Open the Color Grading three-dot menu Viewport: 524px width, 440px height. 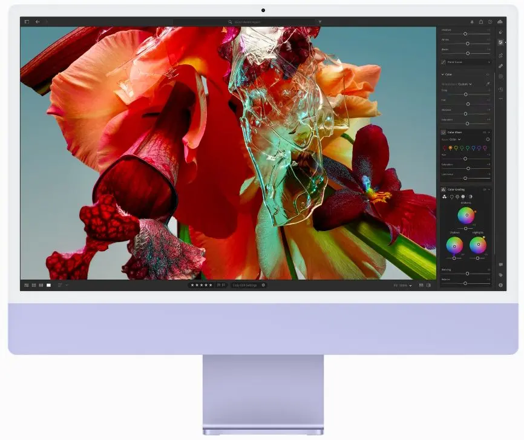click(x=484, y=189)
